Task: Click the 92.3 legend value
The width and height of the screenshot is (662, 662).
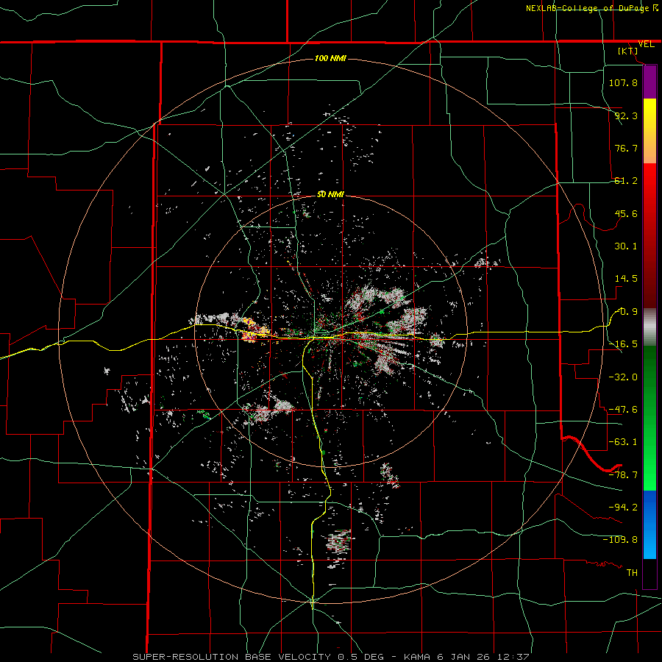Action: (x=626, y=115)
